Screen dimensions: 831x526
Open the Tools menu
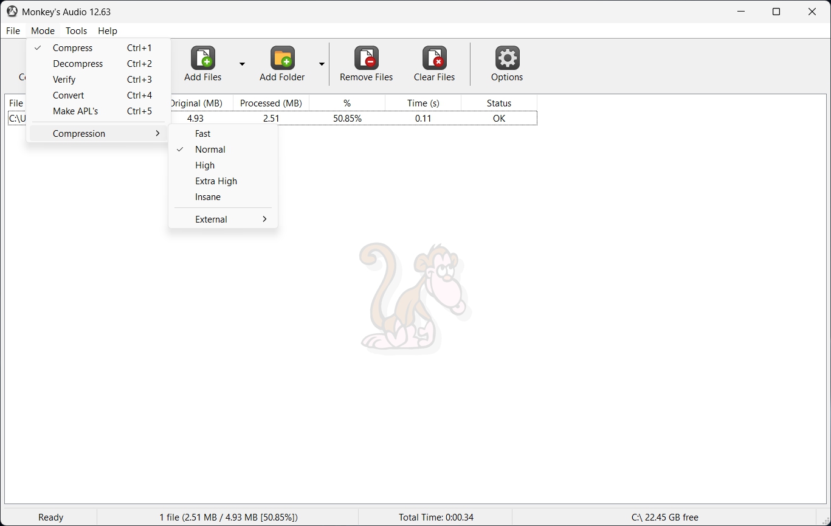click(76, 31)
